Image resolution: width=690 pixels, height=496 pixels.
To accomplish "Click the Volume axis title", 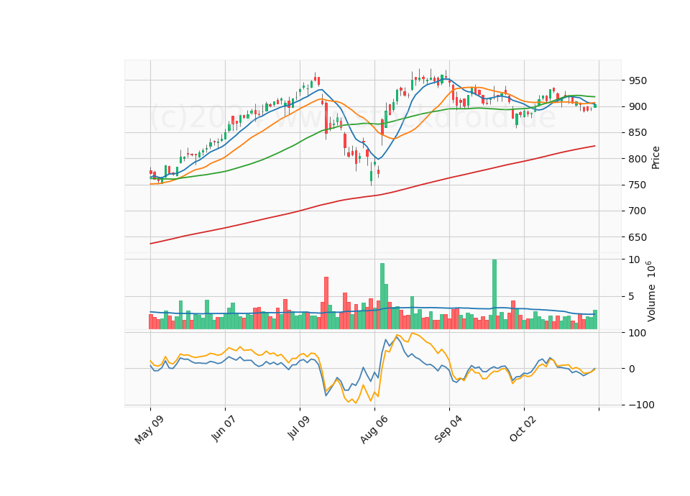I will 651,291.
